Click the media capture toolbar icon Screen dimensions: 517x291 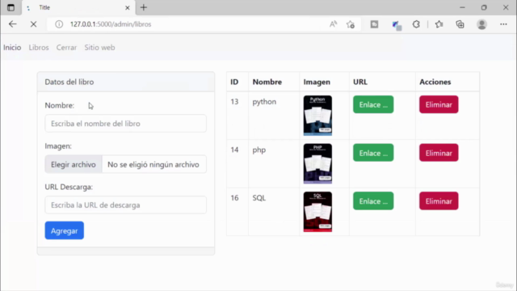point(374,24)
